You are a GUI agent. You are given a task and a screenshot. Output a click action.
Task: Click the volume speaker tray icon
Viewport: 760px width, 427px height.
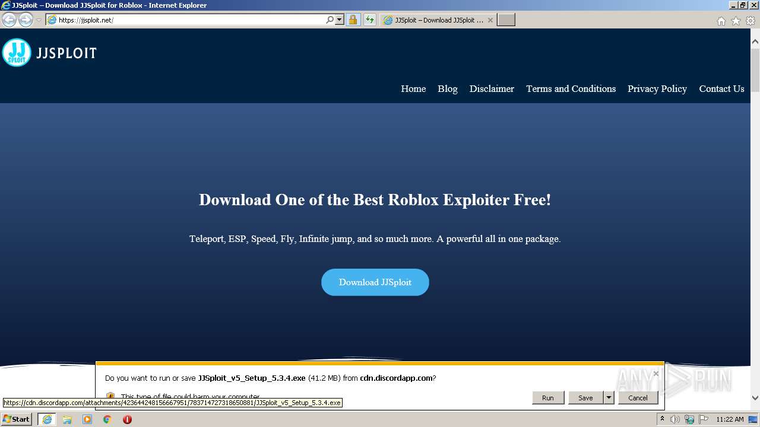pos(675,419)
